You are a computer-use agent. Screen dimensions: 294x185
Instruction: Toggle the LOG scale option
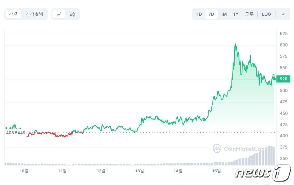click(266, 14)
